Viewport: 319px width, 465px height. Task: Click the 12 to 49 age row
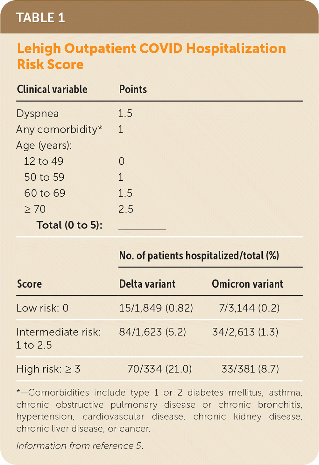pyautogui.click(x=44, y=161)
